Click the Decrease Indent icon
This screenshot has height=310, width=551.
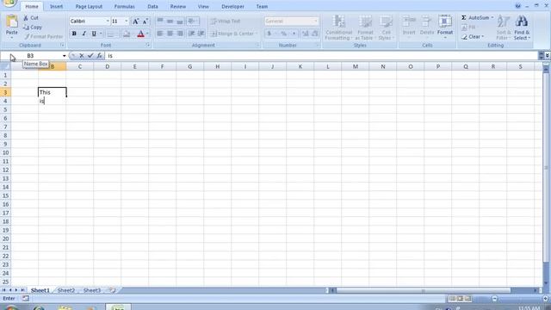click(191, 34)
